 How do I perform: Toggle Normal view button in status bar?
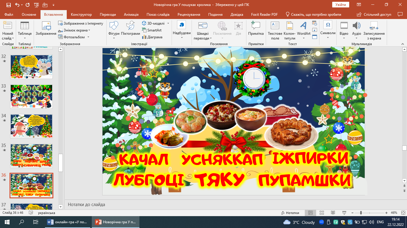pos(310,213)
